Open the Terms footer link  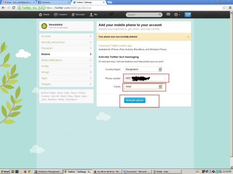tap(74, 93)
